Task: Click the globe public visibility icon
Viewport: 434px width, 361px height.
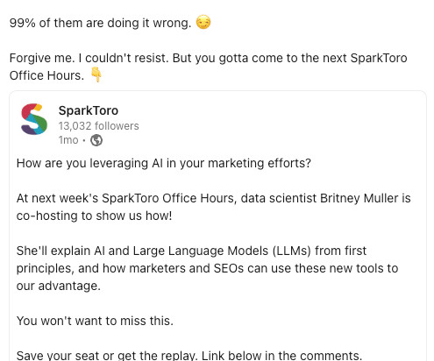Action: [x=96, y=140]
